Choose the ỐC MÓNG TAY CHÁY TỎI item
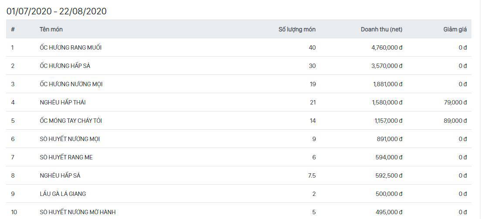This screenshot has width=481, height=219. point(71,121)
